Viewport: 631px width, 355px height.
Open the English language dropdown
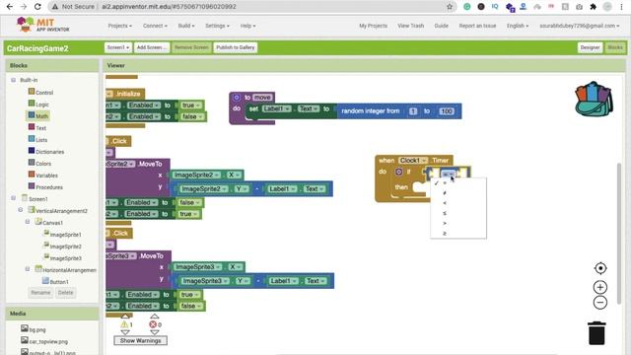point(517,26)
